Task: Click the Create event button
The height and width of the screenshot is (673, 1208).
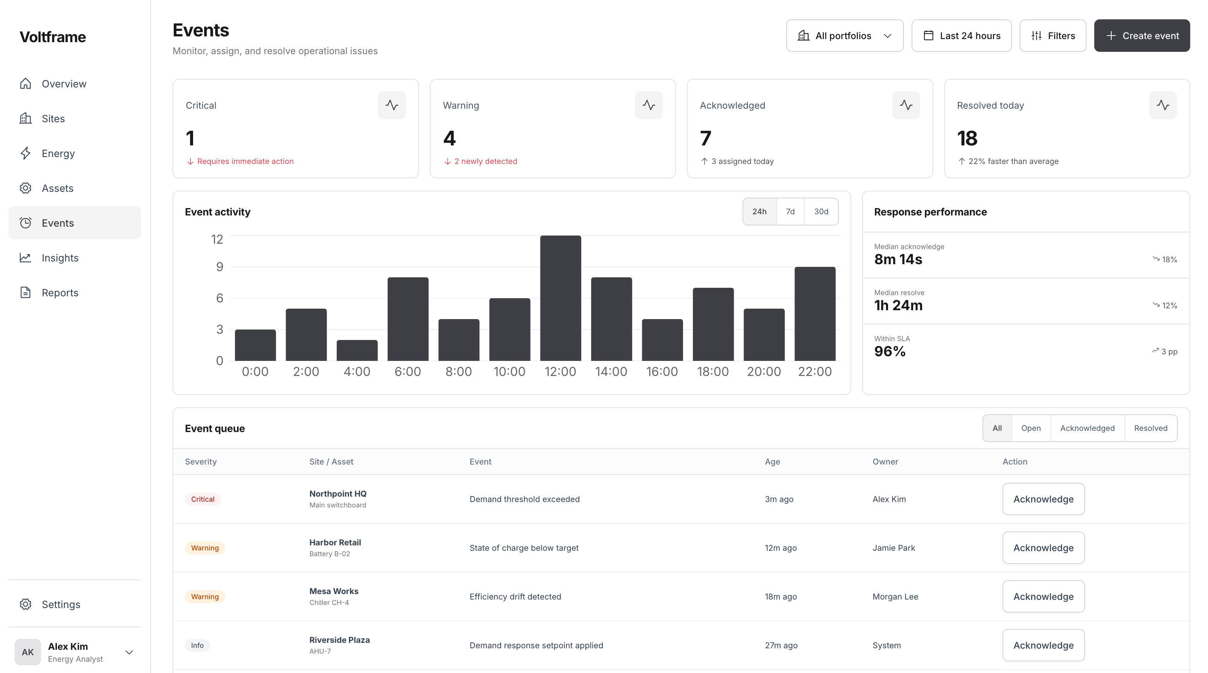Action: [1142, 36]
